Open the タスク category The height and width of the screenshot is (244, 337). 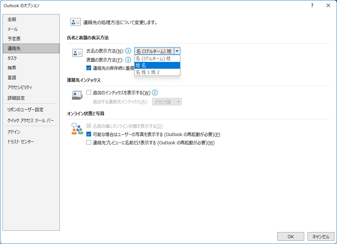pyautogui.click(x=31, y=58)
